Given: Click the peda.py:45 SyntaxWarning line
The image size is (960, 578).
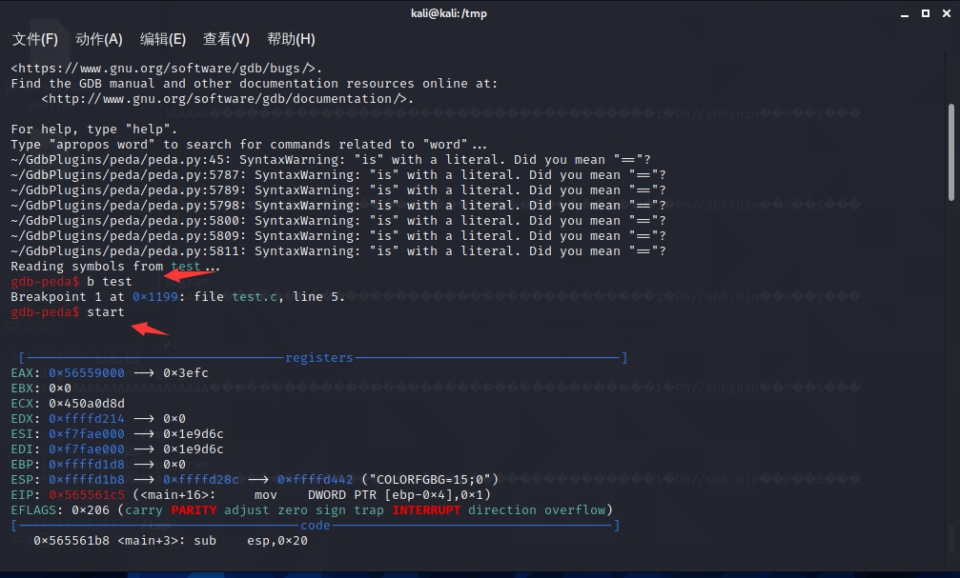Looking at the screenshot, I should click(x=331, y=160).
